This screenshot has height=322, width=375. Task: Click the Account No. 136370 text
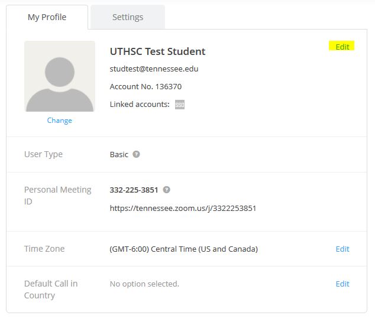tap(146, 86)
